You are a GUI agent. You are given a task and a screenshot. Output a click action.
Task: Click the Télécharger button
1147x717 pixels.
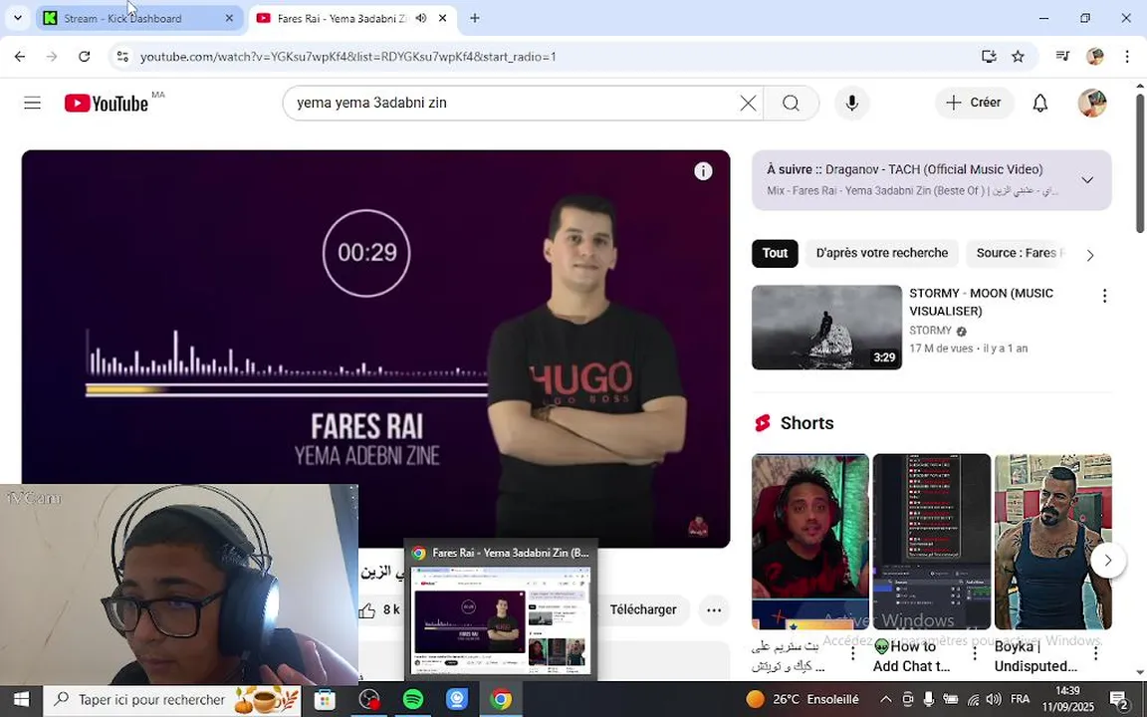coord(643,609)
